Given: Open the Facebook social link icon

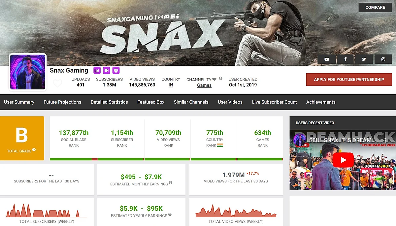Looking at the screenshot, I should tap(346, 59).
